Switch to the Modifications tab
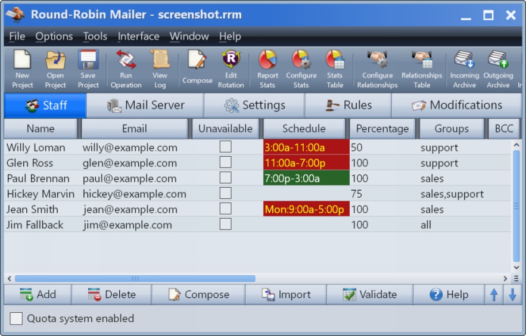Viewport: 526px width, 336px height. (456, 105)
